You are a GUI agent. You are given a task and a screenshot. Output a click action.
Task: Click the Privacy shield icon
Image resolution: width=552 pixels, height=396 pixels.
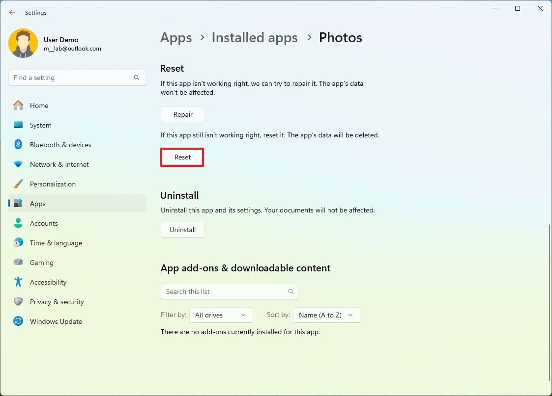pos(18,301)
